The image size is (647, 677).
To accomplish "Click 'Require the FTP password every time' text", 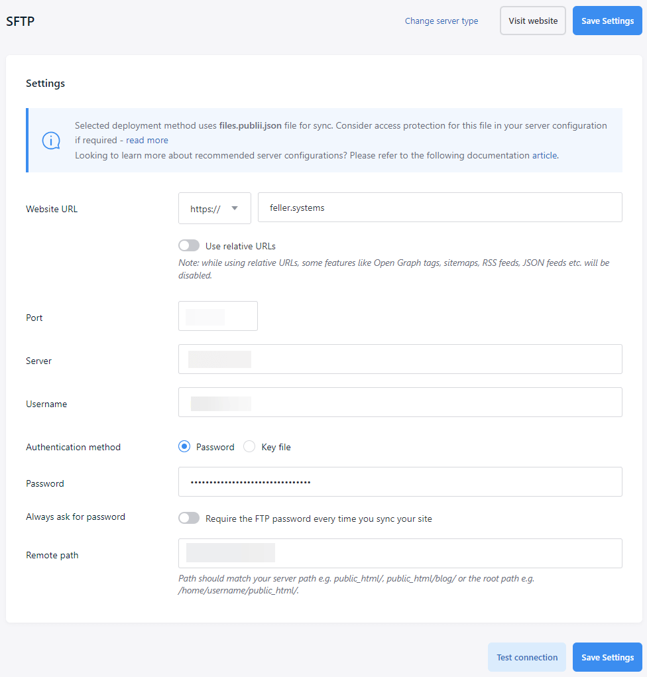I will pyautogui.click(x=319, y=519).
